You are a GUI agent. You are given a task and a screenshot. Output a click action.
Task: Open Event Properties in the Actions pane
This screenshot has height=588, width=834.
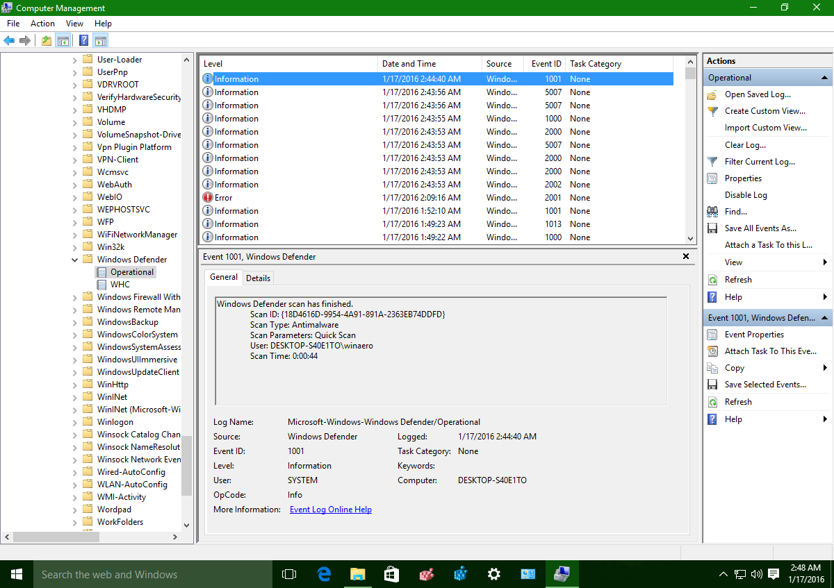(753, 335)
